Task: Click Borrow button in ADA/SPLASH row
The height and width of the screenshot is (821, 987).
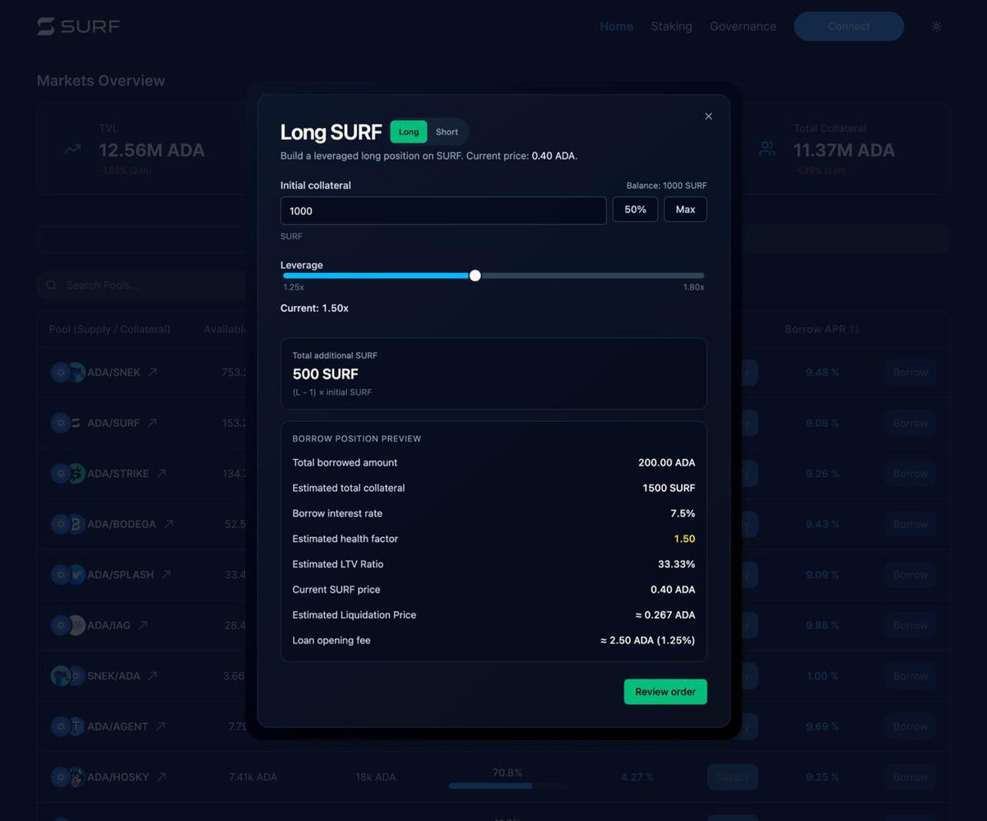Action: click(x=911, y=575)
